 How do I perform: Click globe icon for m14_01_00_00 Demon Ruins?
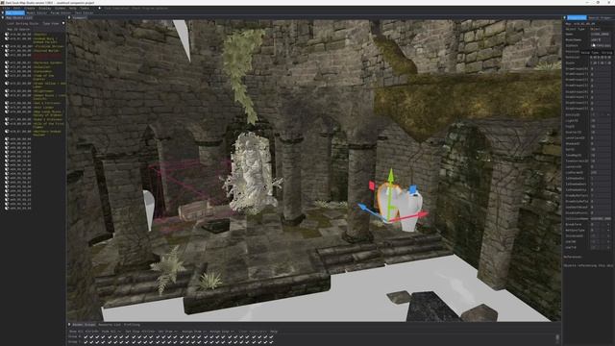tap(7, 95)
